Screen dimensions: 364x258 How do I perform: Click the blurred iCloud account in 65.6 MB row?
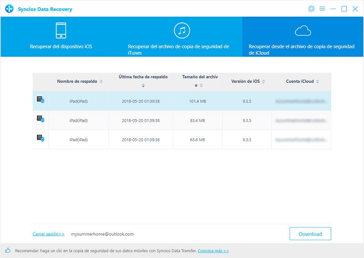(x=301, y=139)
